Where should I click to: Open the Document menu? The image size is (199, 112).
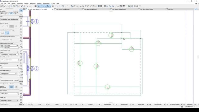click(x=20, y=3)
